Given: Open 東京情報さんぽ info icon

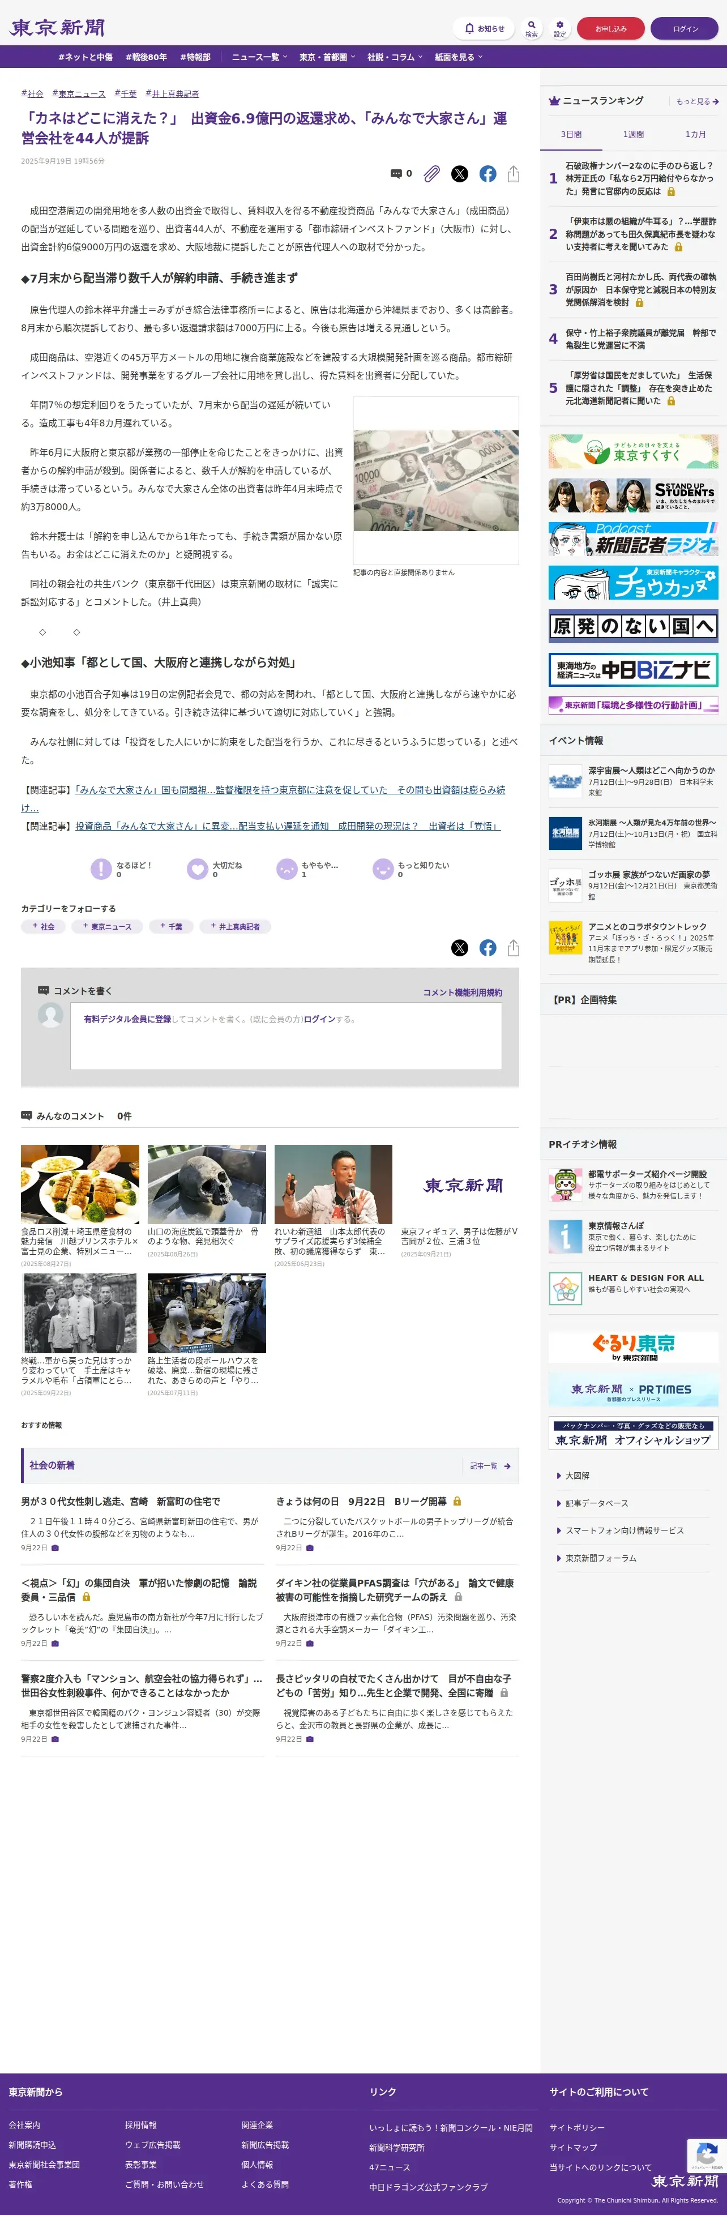Looking at the screenshot, I should pos(565,1237).
